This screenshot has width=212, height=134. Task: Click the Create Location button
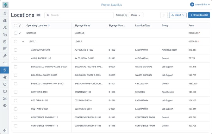click(x=199, y=15)
